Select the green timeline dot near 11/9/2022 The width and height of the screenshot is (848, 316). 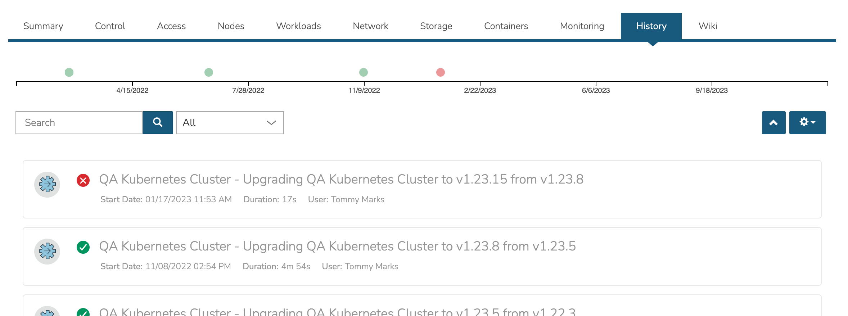click(364, 72)
